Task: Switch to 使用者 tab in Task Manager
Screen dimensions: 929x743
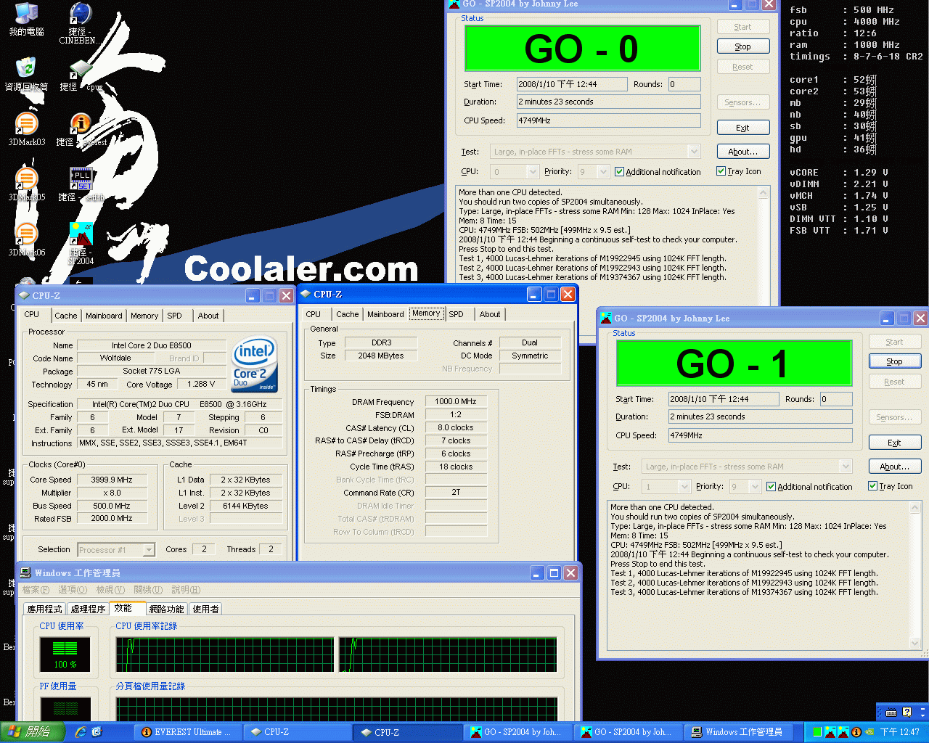Action: [x=205, y=609]
